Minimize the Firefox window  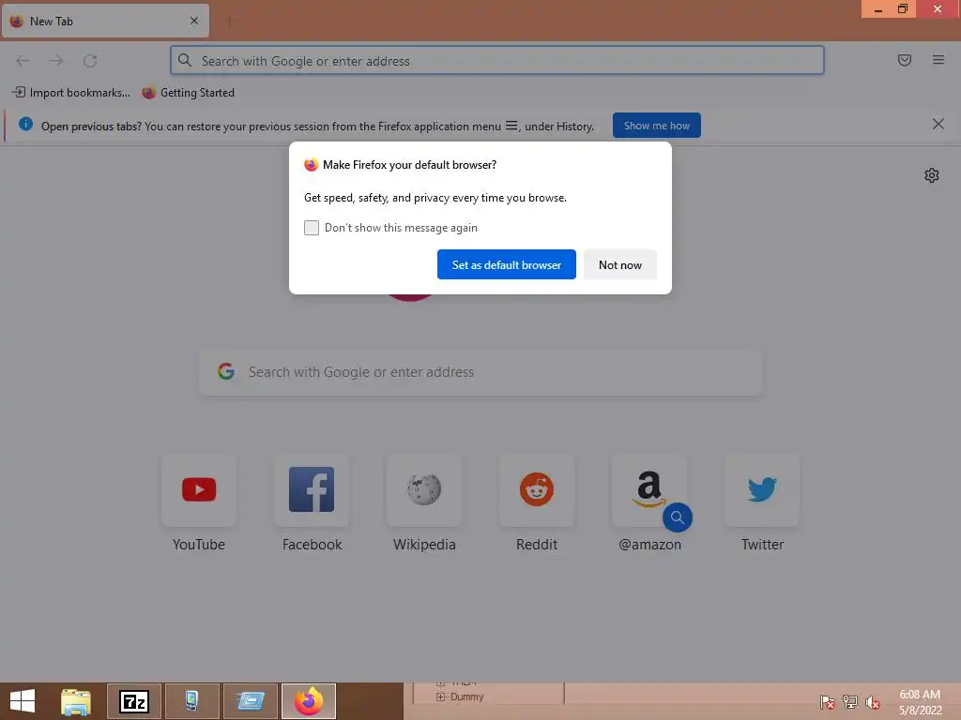(x=878, y=9)
